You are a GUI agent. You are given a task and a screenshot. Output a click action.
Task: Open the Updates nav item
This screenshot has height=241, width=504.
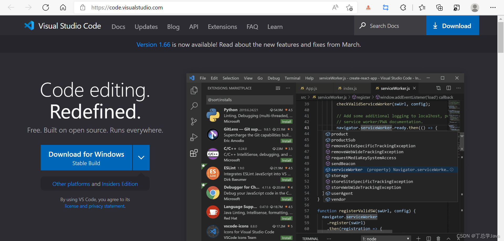click(x=146, y=27)
